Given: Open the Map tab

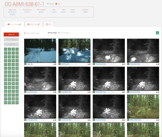Looking at the screenshot, I should point(49,24).
